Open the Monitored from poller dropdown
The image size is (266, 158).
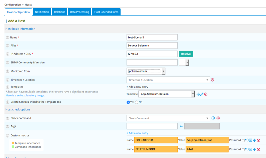point(147,71)
